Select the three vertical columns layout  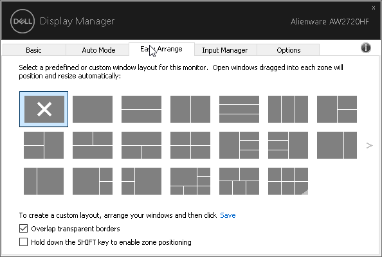click(288, 109)
